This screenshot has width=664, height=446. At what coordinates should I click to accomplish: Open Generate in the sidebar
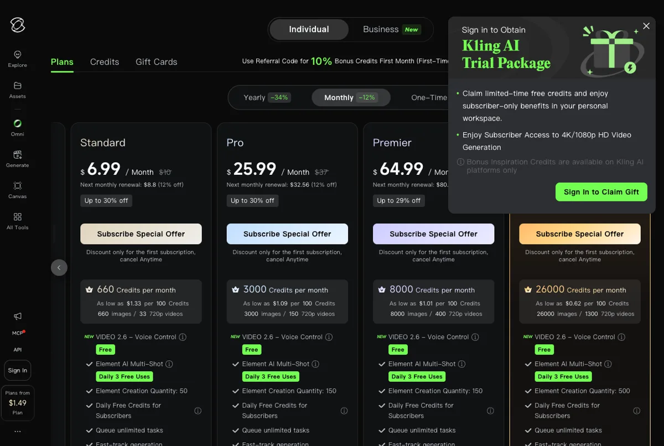pyautogui.click(x=18, y=159)
